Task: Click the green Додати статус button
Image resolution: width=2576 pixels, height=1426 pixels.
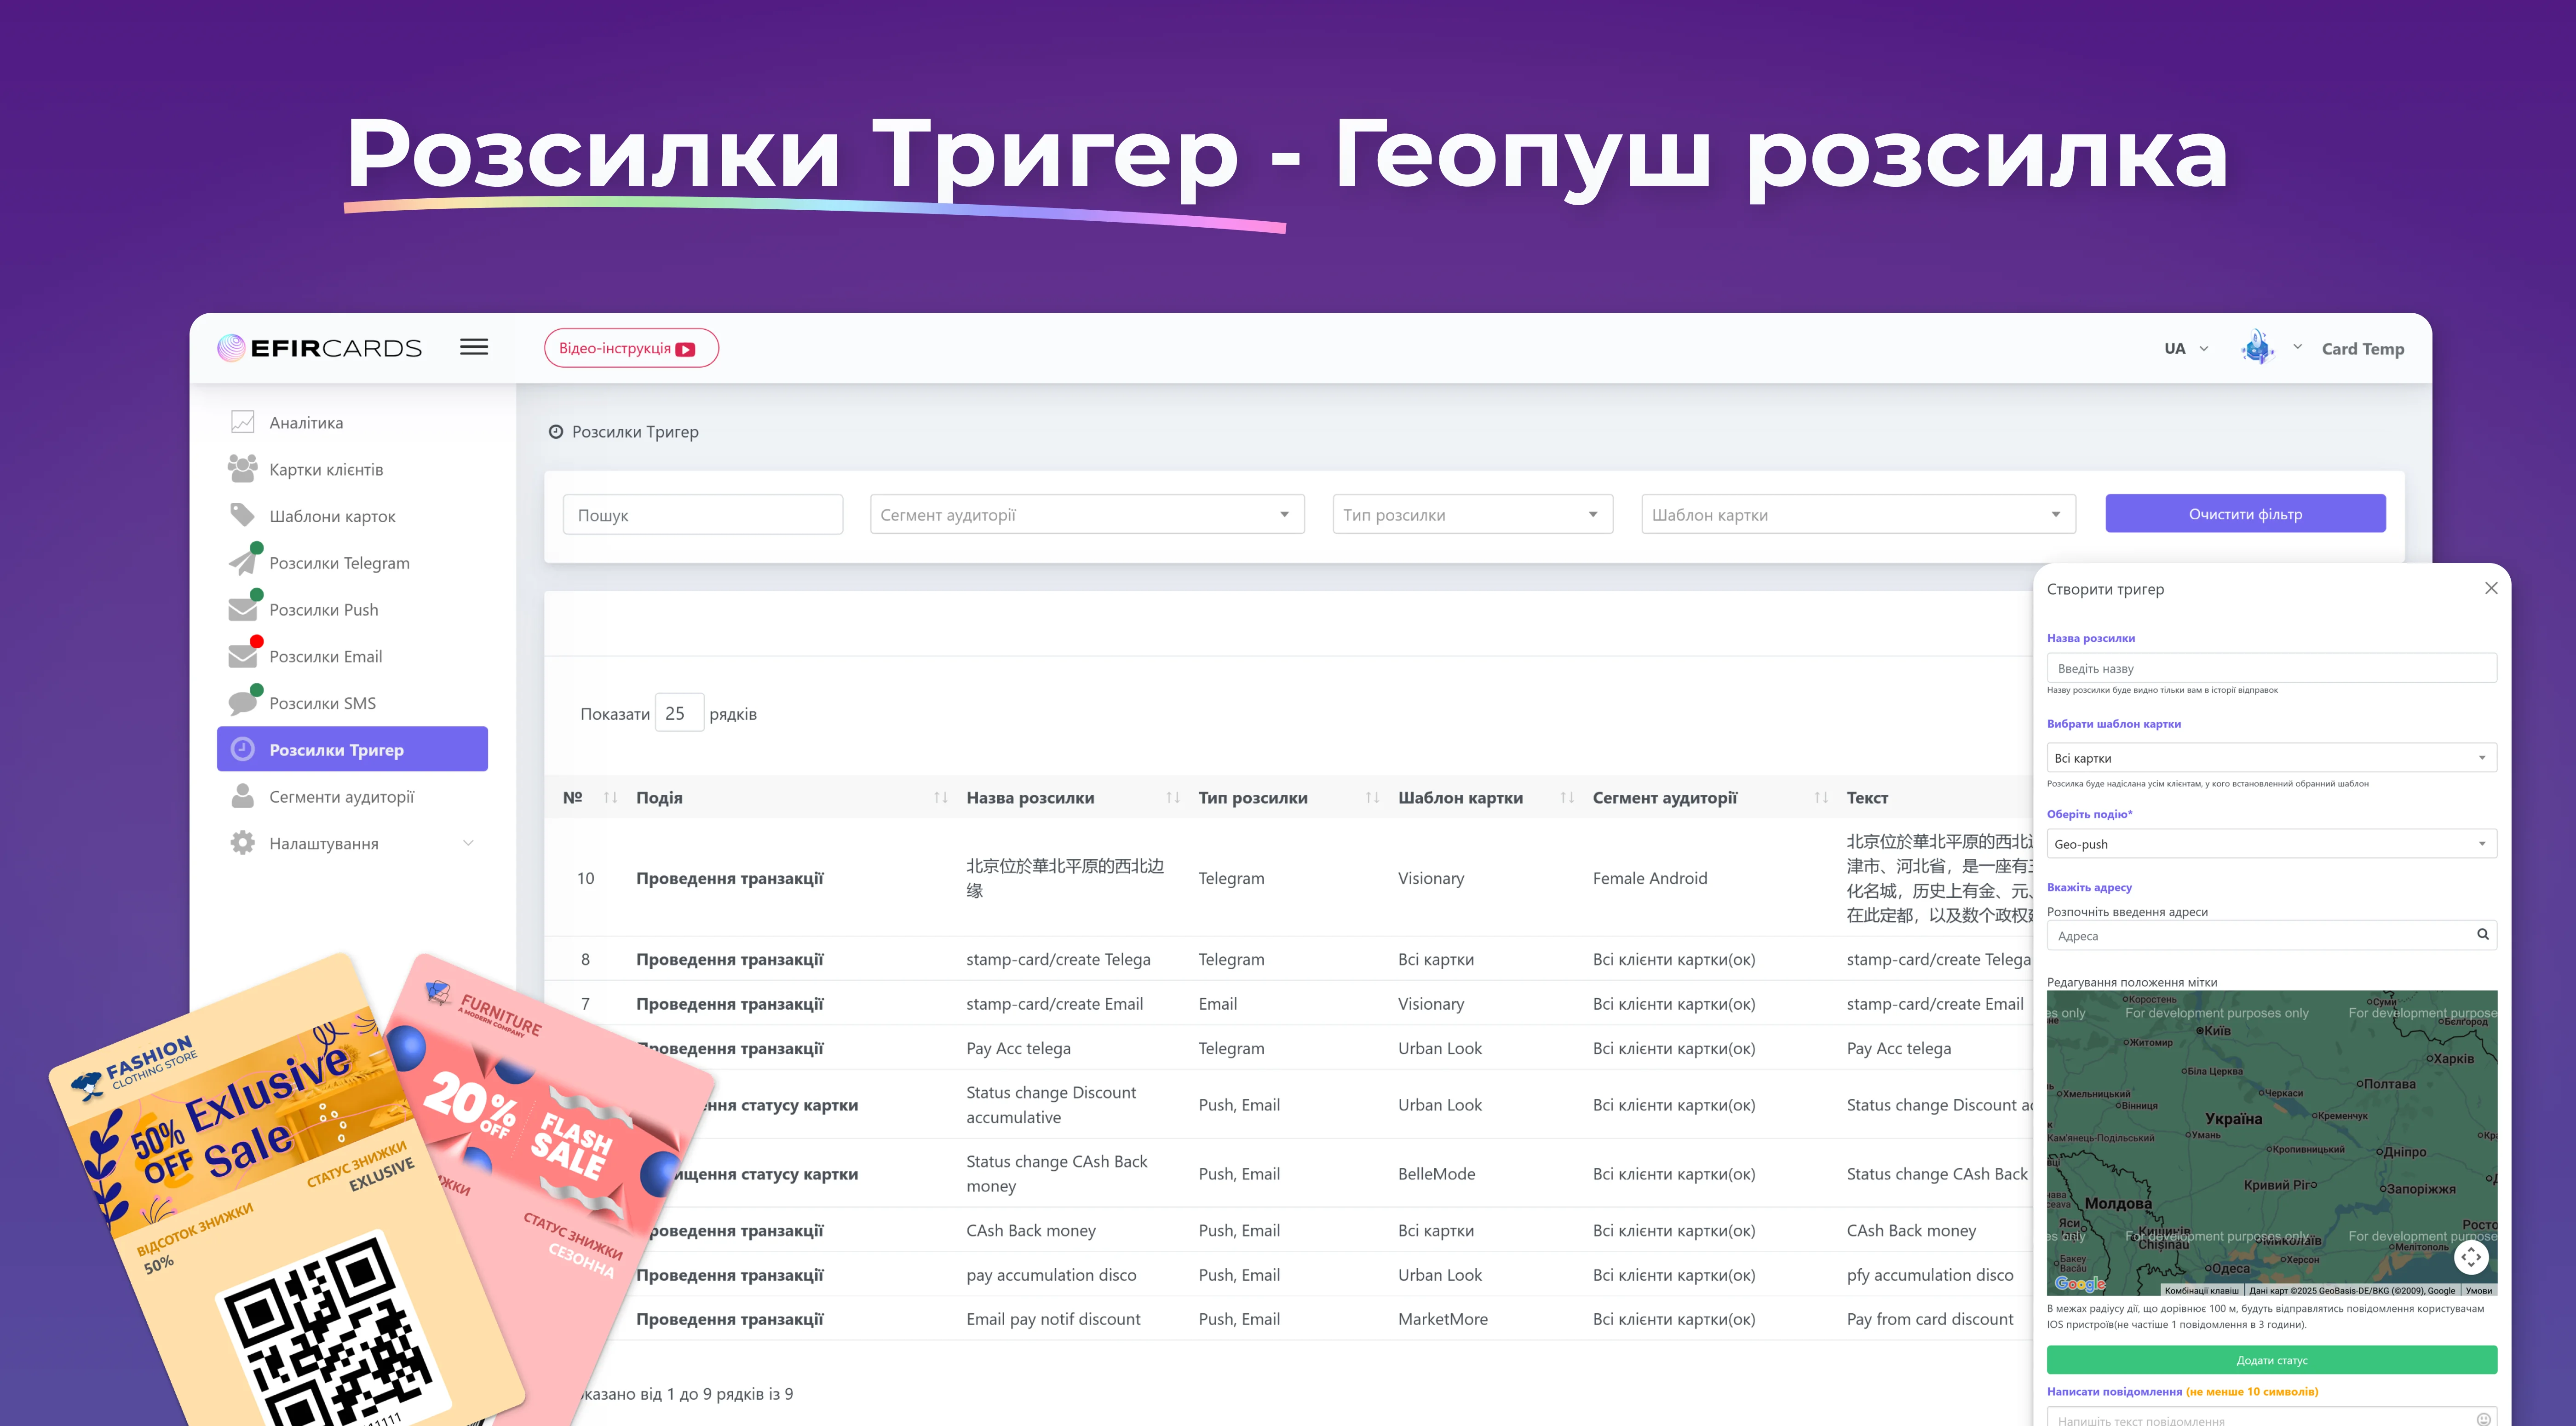Action: [2271, 1360]
